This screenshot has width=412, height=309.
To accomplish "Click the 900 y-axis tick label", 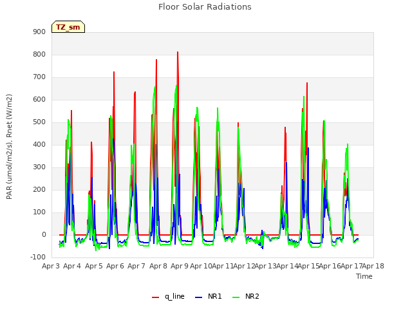I will [x=39, y=32].
